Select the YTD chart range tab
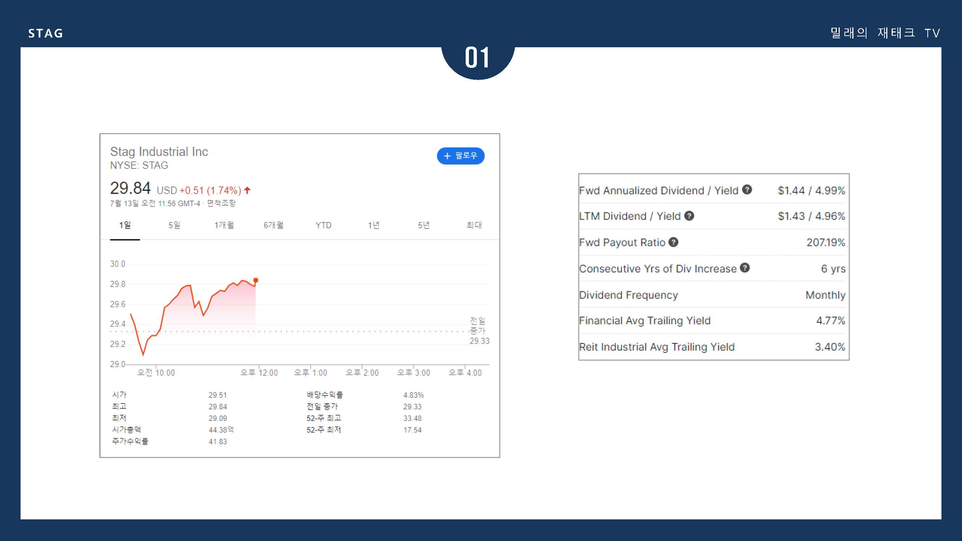Screen dimensions: 962x541 pos(324,225)
